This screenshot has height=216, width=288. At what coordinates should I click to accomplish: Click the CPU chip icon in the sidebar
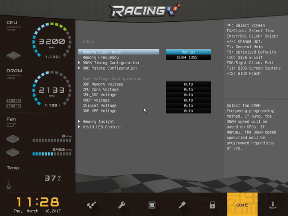point(13,55)
